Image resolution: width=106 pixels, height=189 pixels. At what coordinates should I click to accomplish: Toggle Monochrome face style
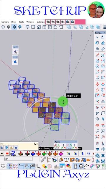(20, 27)
